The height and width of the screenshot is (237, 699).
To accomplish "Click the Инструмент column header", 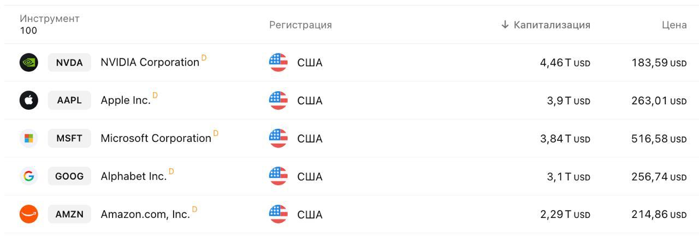I will pos(50,19).
